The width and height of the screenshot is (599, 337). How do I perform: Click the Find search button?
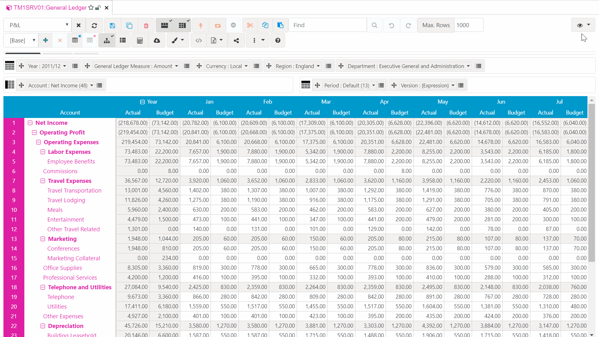coord(374,25)
